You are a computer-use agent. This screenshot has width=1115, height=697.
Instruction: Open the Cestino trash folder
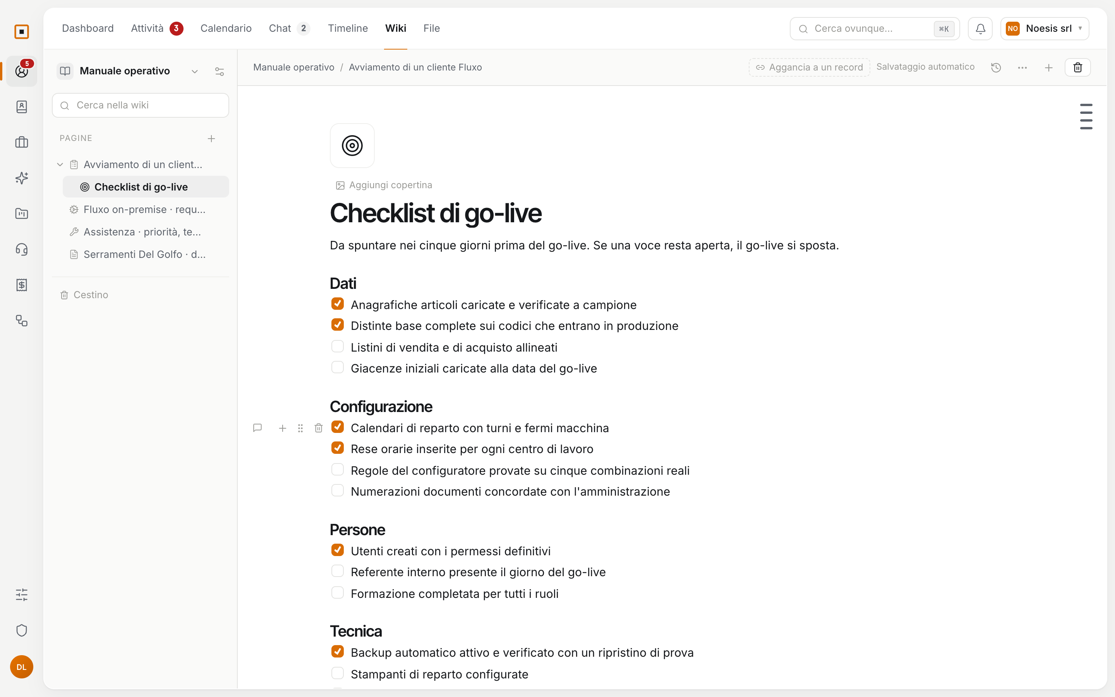pyautogui.click(x=84, y=295)
